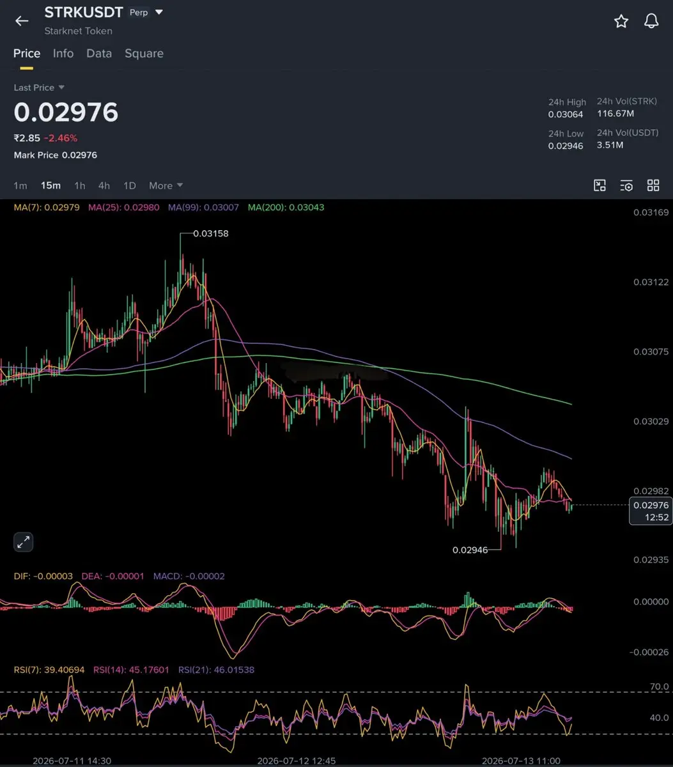This screenshot has height=767, width=673.
Task: Open the STRKUSDT pair selector dropdown
Action: tap(159, 12)
